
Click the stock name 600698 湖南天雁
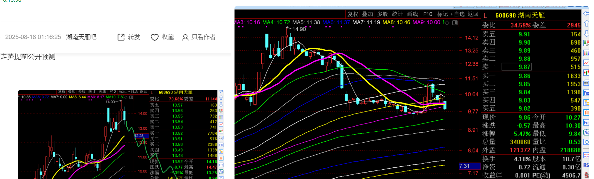(520, 15)
